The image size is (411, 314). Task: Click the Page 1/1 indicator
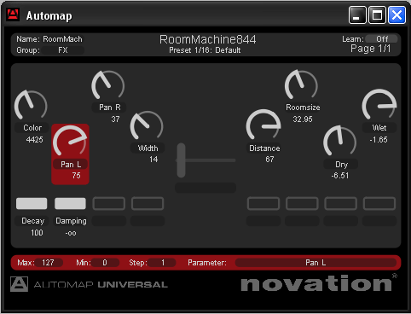pos(371,49)
